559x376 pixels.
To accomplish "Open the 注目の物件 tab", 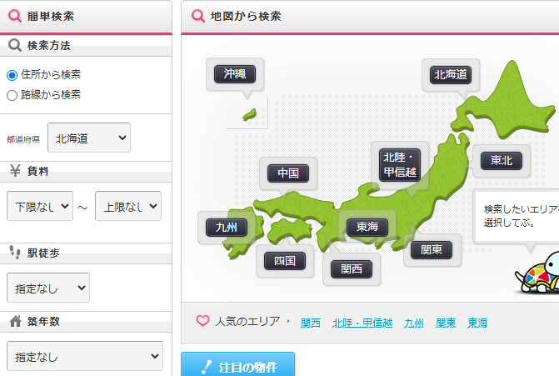I will 237,365.
